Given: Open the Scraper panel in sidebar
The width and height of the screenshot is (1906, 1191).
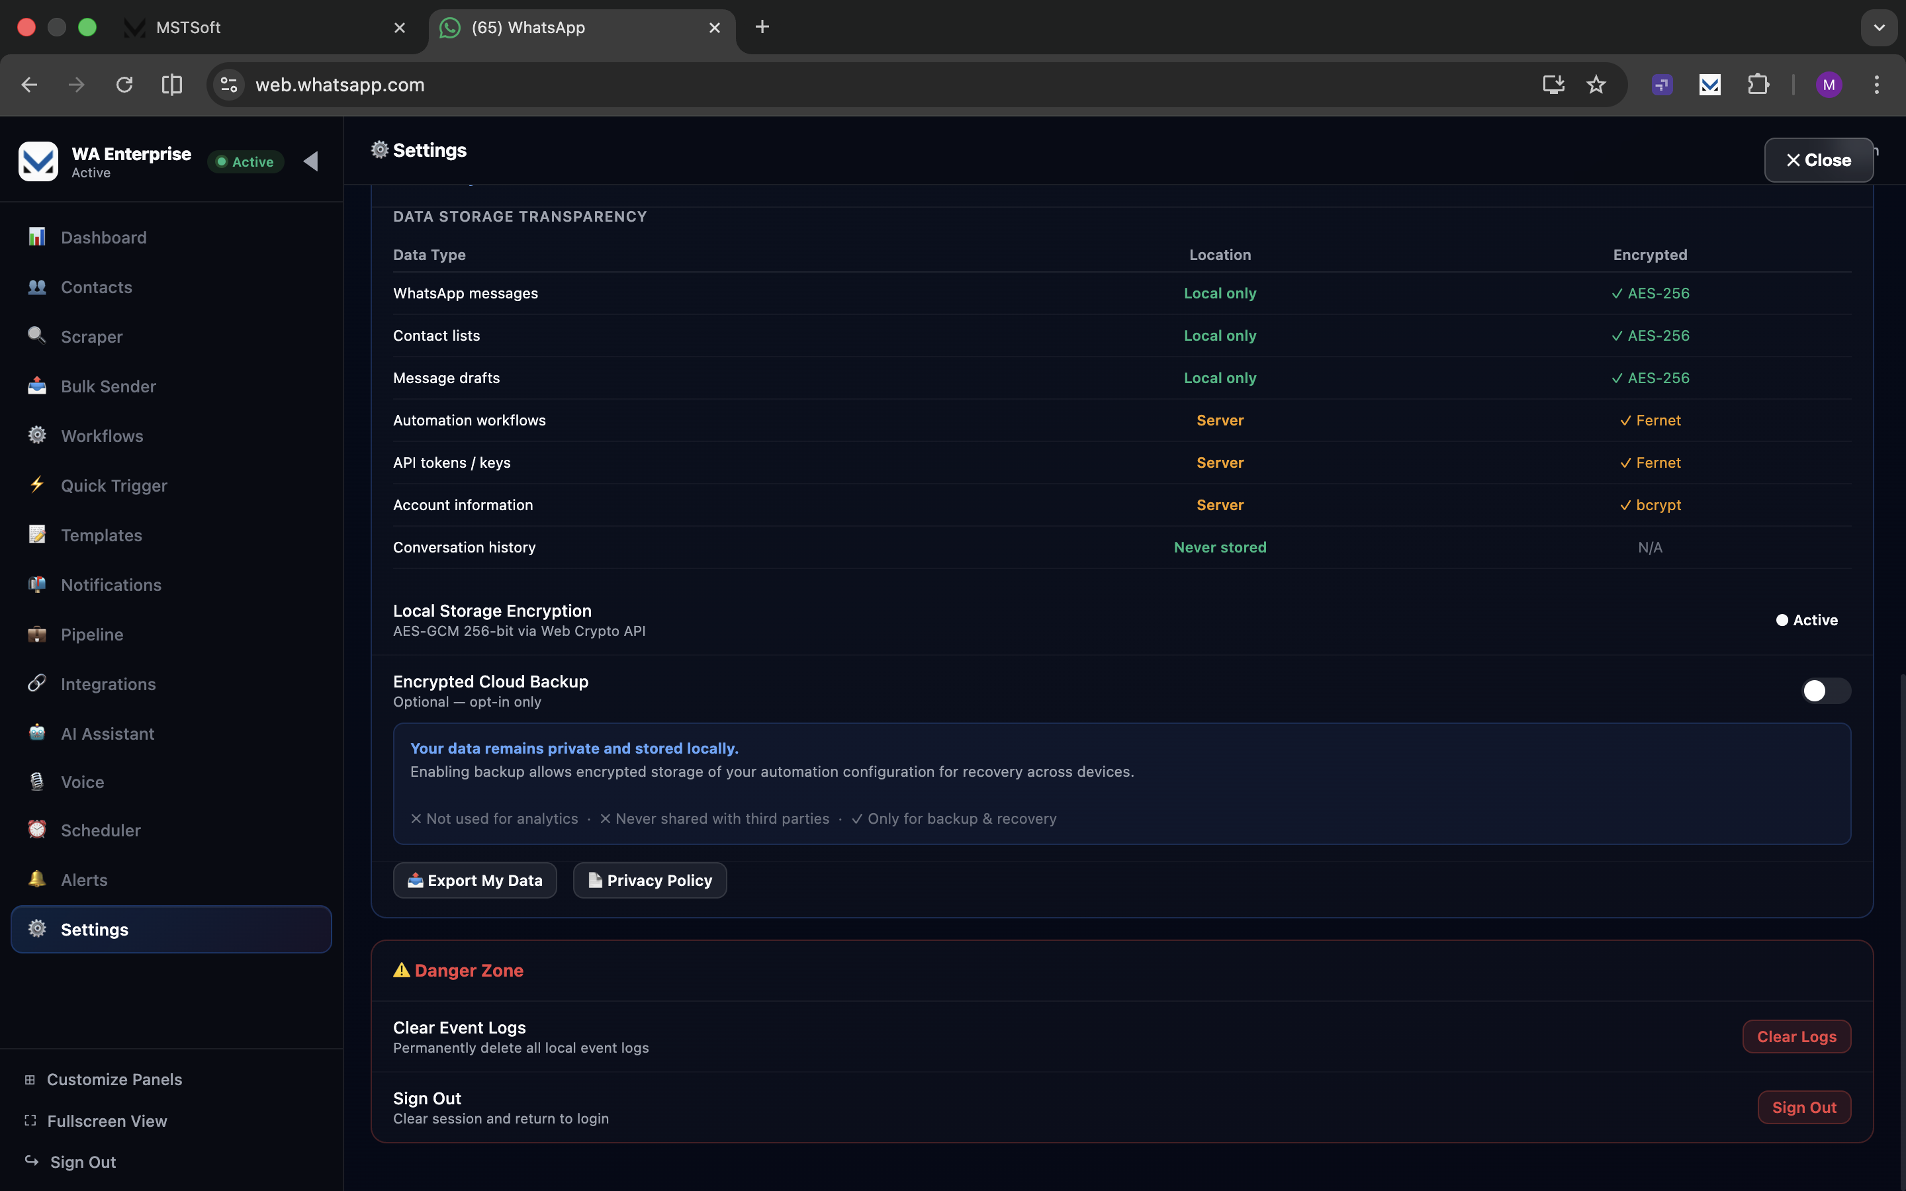Looking at the screenshot, I should coord(91,336).
